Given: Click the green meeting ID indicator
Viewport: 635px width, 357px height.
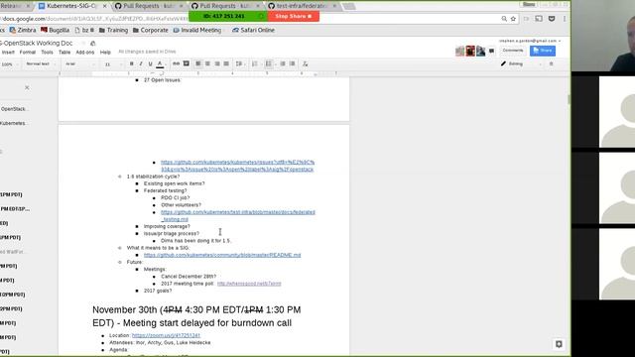Looking at the screenshot, I should click(228, 16).
